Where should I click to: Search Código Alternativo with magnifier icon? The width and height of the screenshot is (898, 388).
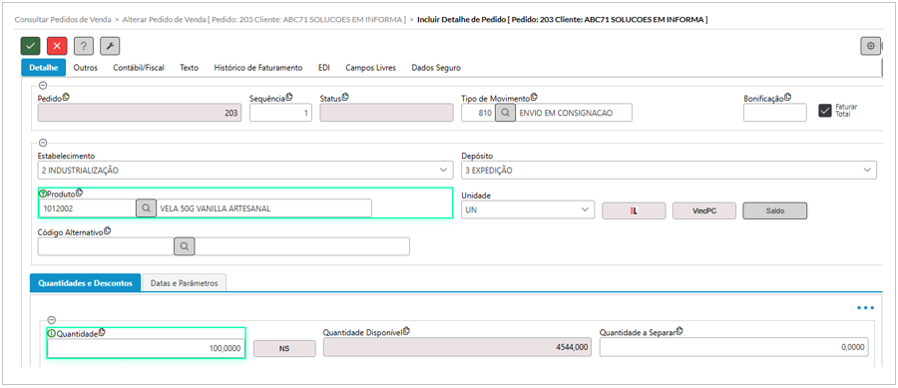185,246
